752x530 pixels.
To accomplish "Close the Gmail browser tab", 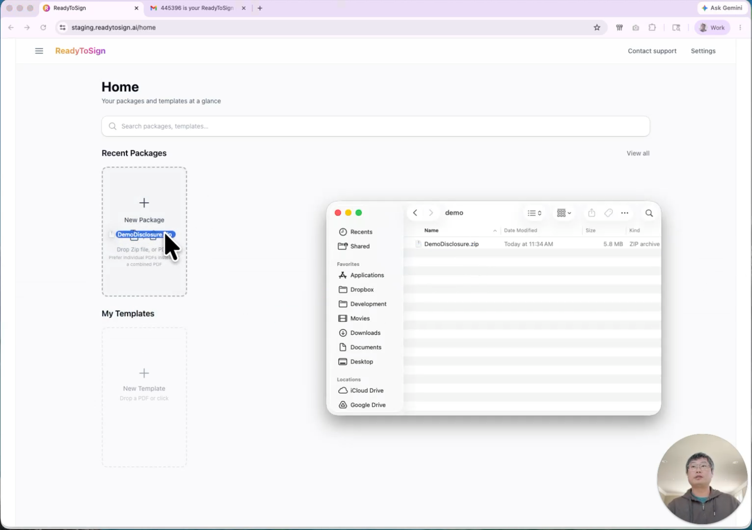I will (243, 8).
